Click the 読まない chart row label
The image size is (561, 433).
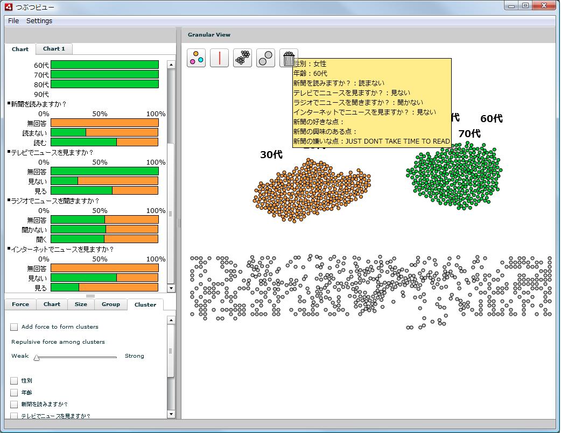34,133
